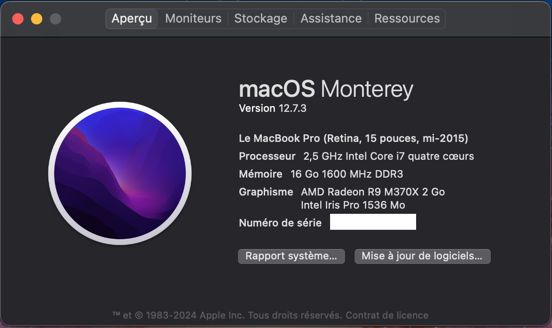Select the MacBook Pro model name line

pyautogui.click(x=354, y=139)
